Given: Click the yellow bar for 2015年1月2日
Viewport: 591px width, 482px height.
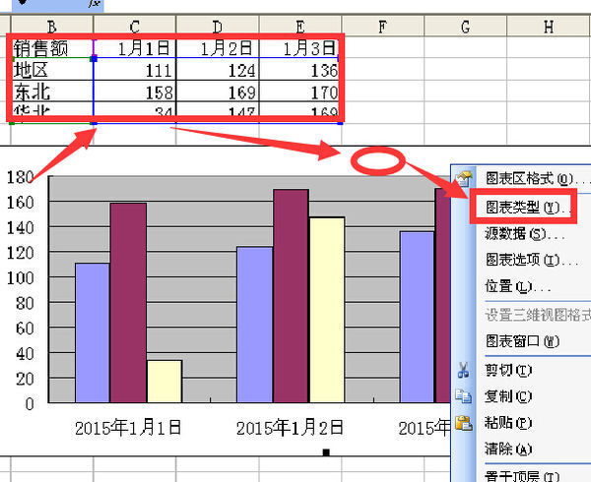Looking at the screenshot, I should 327,310.
